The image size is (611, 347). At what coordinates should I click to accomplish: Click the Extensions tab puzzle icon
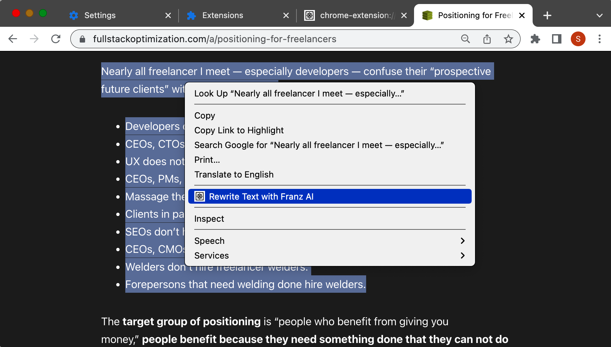click(192, 15)
